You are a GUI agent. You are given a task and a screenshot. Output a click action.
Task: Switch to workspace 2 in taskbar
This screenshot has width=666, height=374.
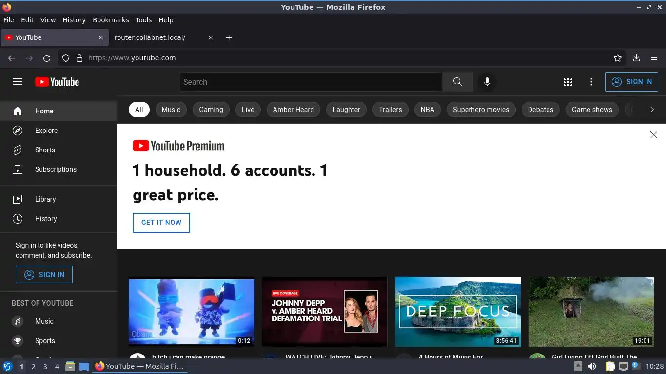point(34,367)
